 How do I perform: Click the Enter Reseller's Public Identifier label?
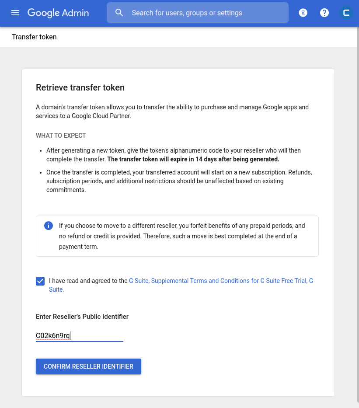click(82, 317)
